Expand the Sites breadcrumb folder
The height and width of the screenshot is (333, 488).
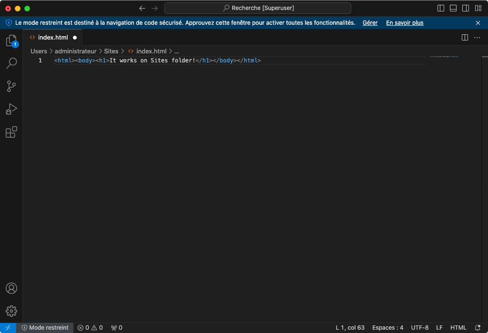[111, 51]
